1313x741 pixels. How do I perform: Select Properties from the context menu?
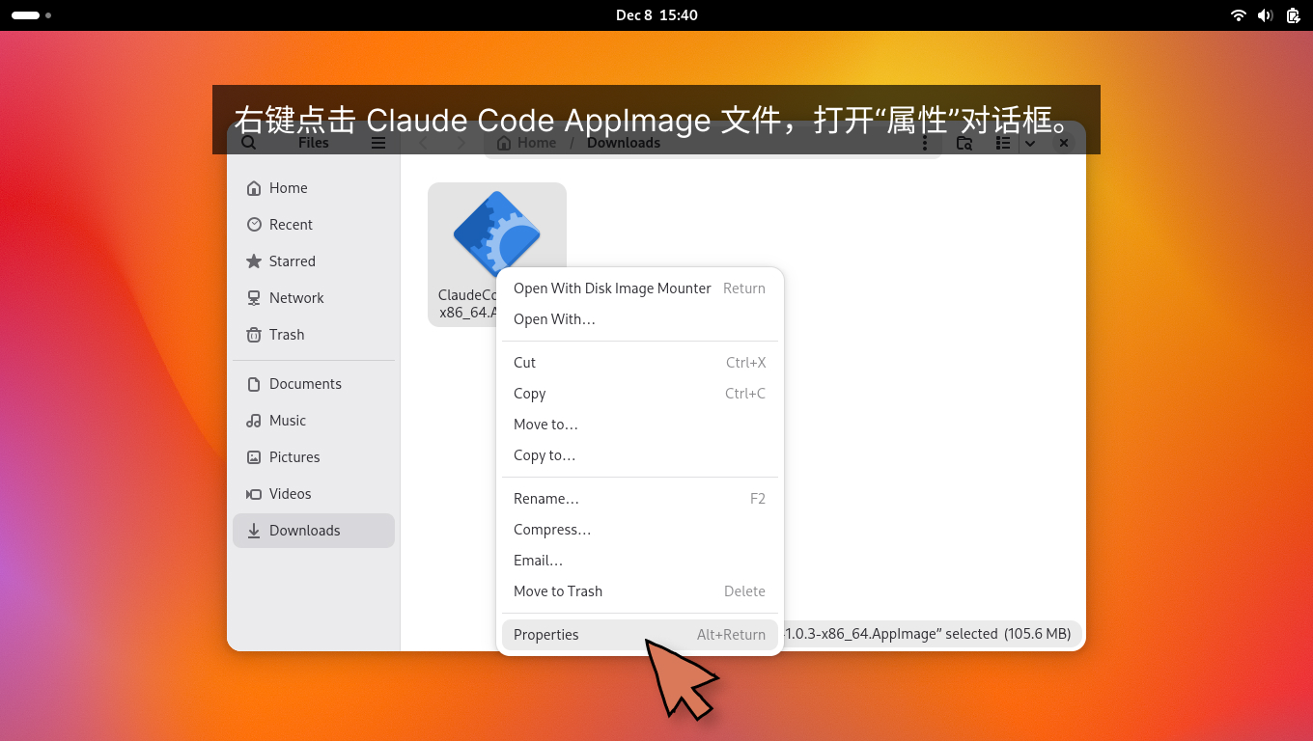coord(546,634)
